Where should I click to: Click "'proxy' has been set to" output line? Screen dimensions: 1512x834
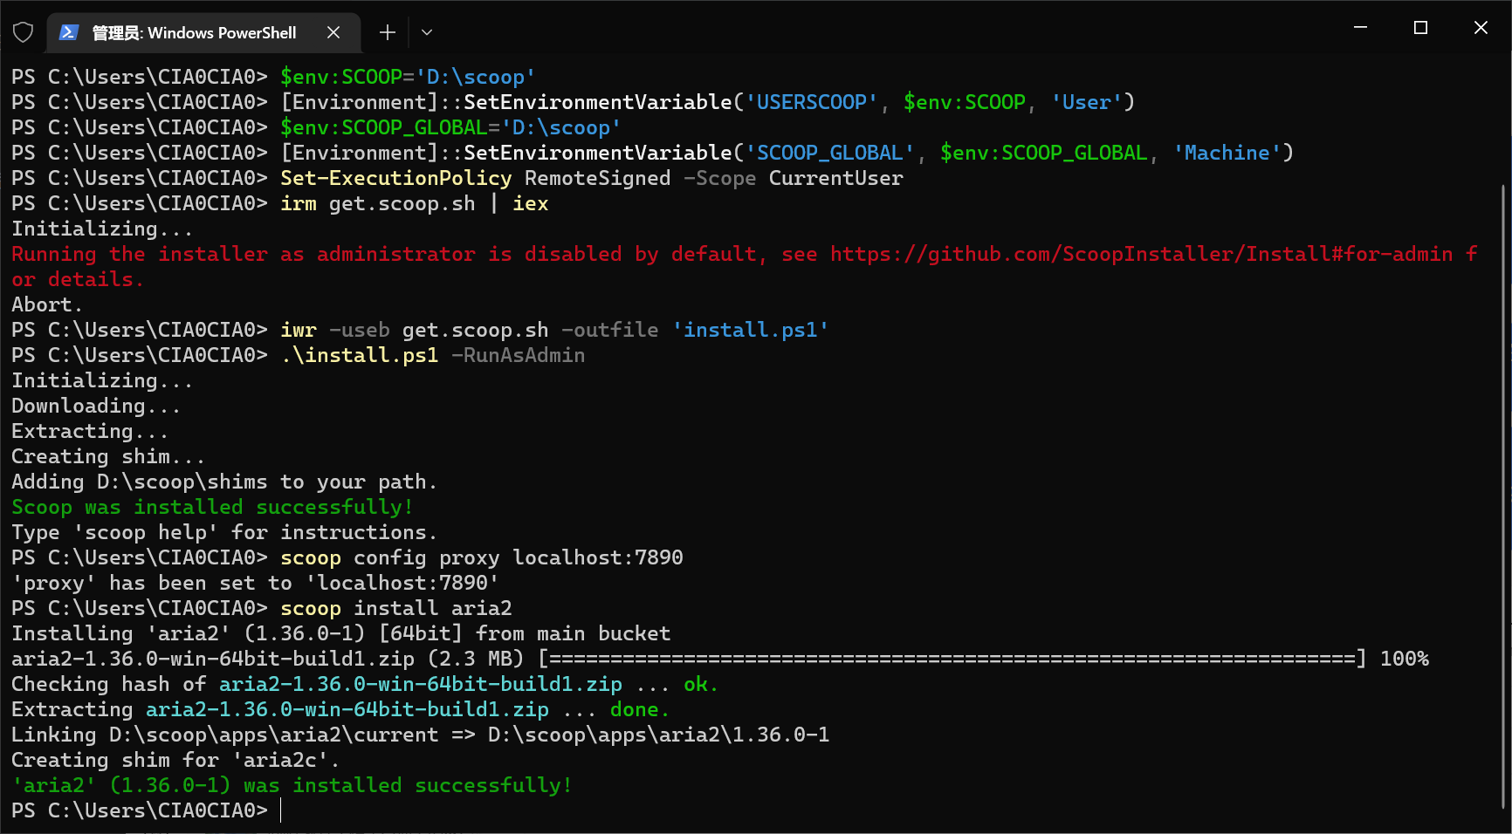click(255, 583)
